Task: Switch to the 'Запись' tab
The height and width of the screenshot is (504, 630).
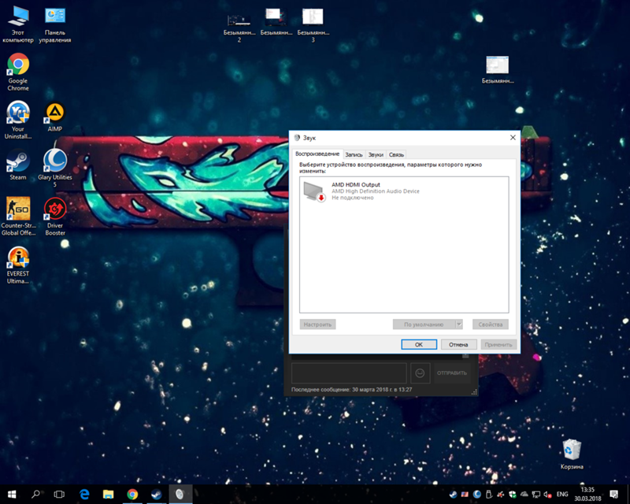Action: 354,154
